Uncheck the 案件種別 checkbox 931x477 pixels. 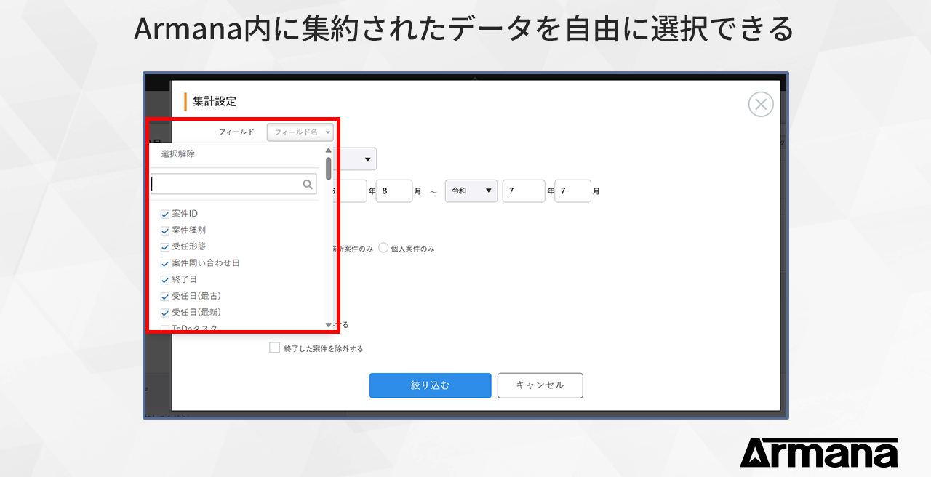(x=164, y=230)
